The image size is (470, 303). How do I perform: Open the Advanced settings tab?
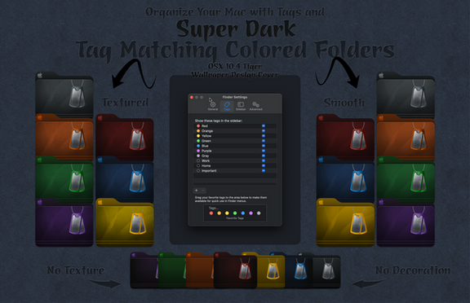(255, 106)
